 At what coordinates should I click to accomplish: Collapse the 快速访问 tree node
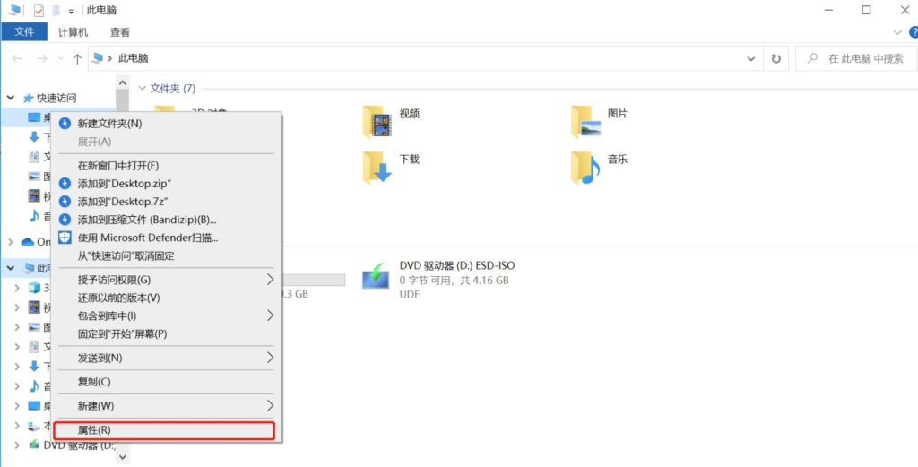click(11, 98)
